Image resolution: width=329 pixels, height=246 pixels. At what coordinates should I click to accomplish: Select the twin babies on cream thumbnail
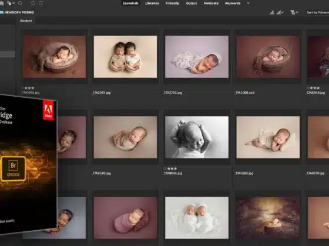pos(125,57)
